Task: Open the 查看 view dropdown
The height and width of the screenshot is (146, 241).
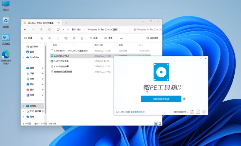Action: click(x=109, y=38)
